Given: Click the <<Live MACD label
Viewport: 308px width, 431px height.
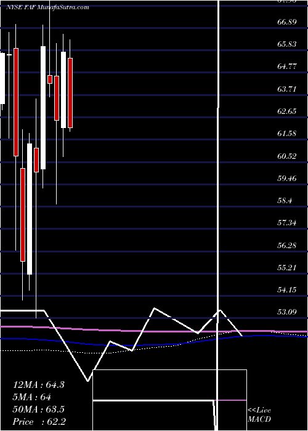Looking at the screenshot, I should 259,415.
